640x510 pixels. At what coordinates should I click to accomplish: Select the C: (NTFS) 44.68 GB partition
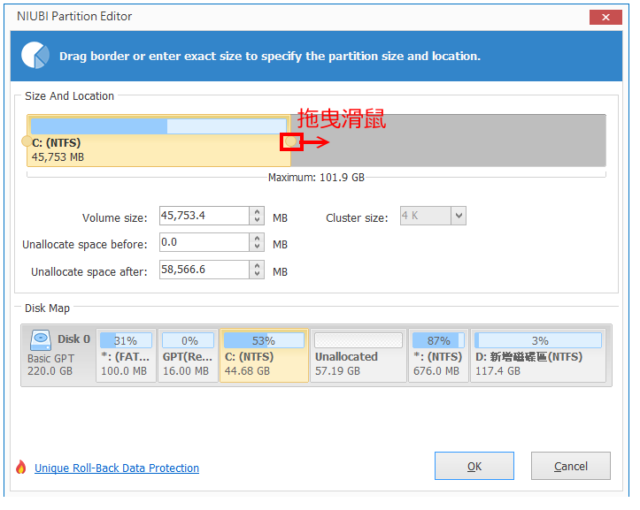[x=264, y=355]
